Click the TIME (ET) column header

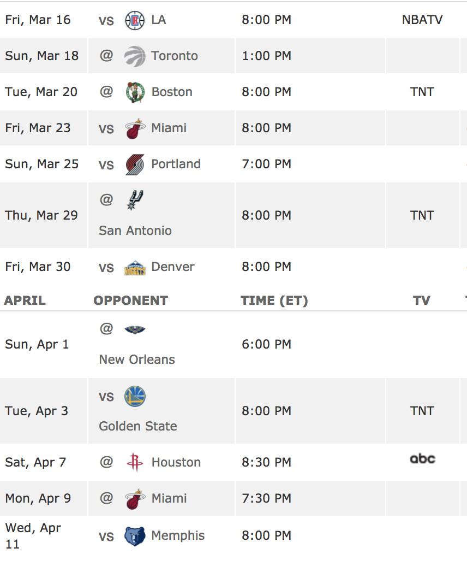point(274,300)
